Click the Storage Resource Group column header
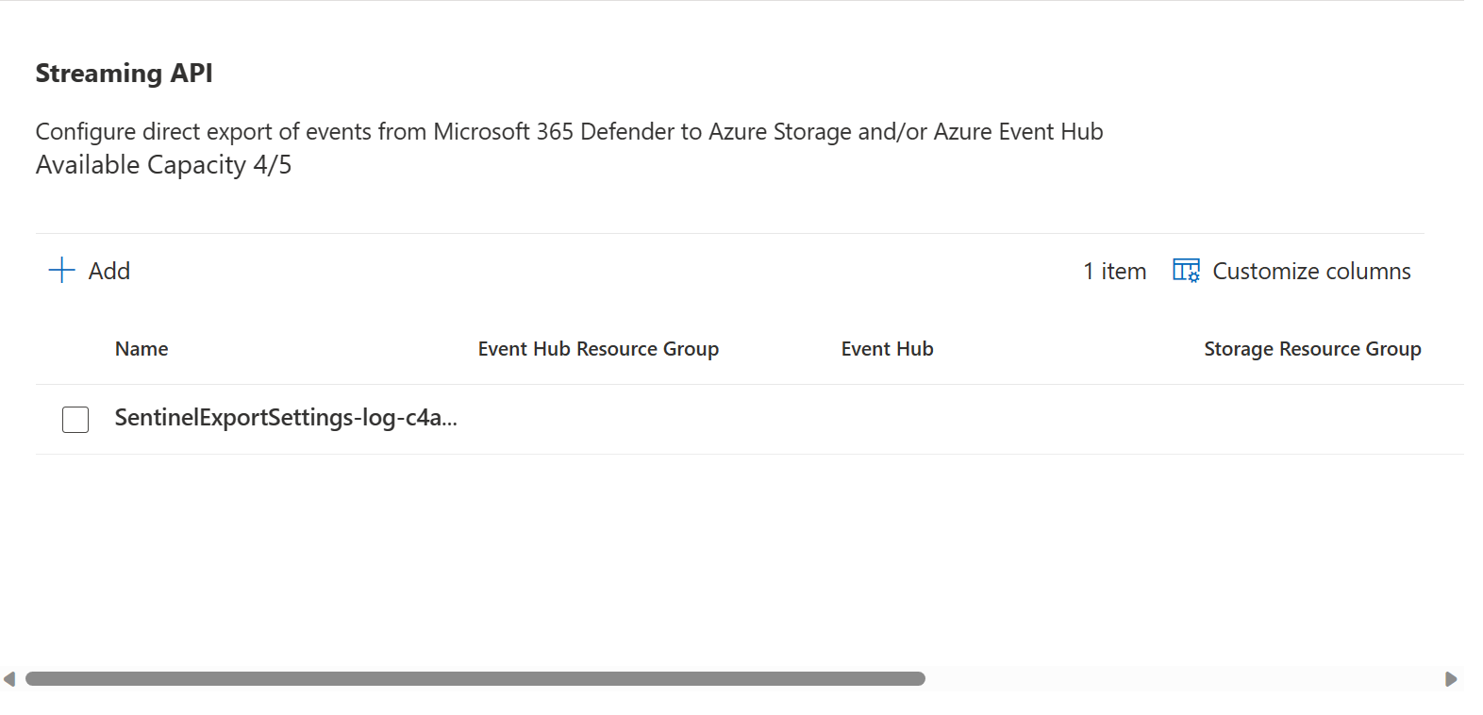The height and width of the screenshot is (715, 1483). point(1312,349)
